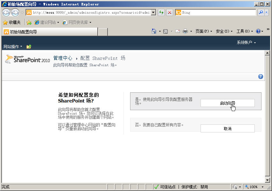Expand the zoom level dropdown arrow
This screenshot has height=191, width=272.
(262, 187)
